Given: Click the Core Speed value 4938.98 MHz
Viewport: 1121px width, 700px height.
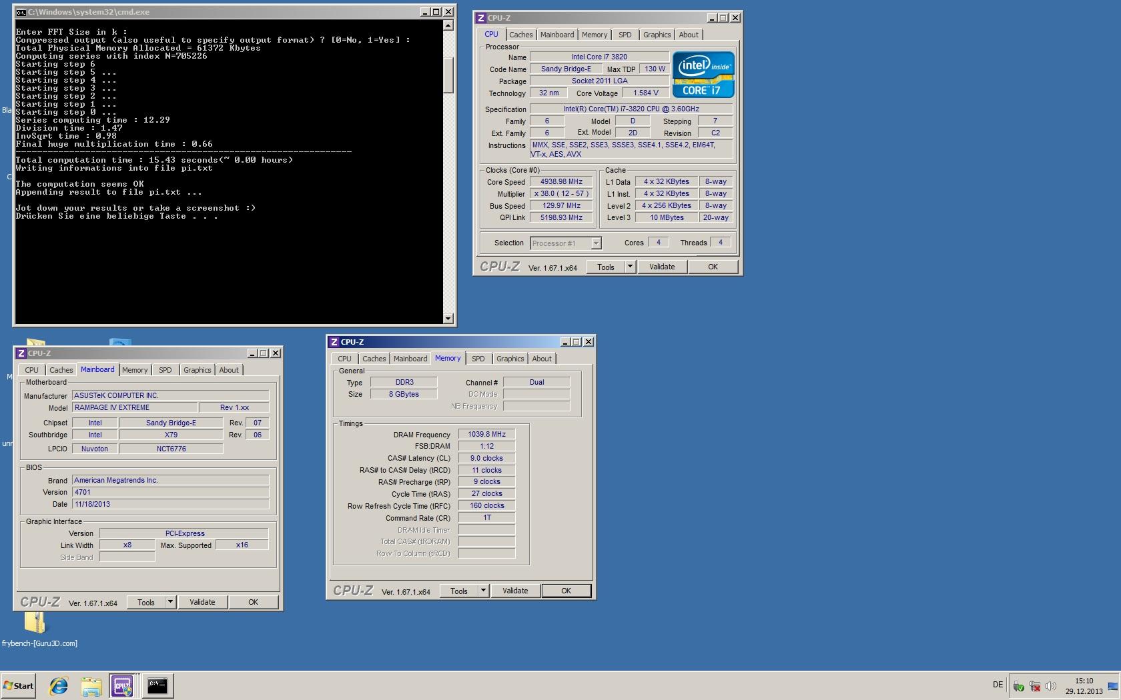Looking at the screenshot, I should 563,181.
